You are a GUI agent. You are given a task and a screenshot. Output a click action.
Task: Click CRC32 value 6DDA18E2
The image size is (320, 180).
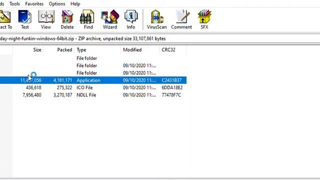click(x=172, y=87)
